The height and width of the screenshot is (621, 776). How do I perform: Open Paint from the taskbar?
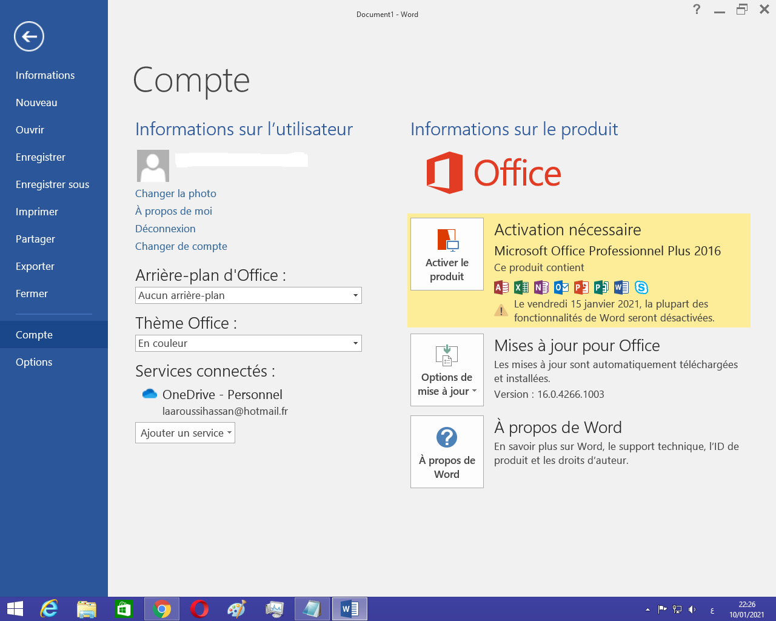[x=236, y=609]
